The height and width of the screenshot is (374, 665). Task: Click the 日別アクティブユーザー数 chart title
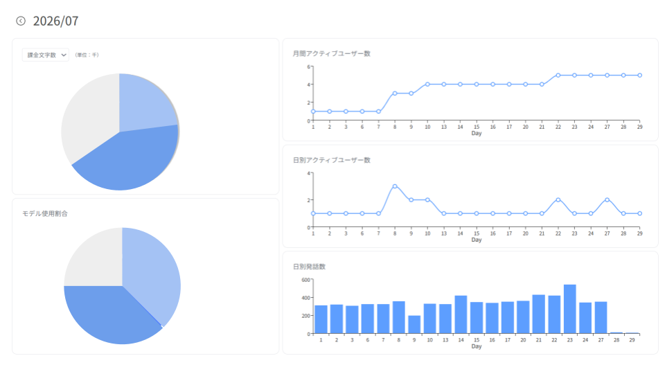332,160
